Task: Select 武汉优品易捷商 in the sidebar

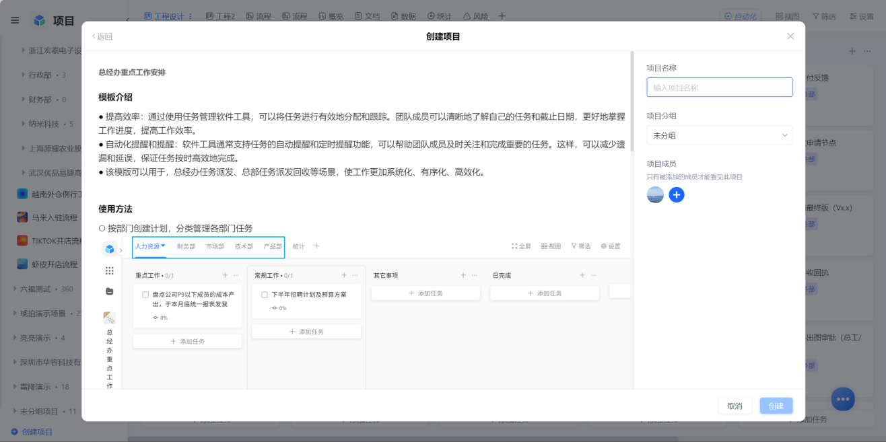Action: coord(55,173)
